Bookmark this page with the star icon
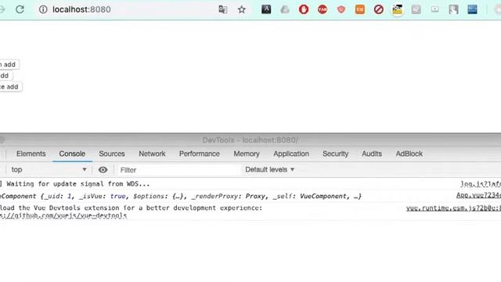 (x=242, y=9)
